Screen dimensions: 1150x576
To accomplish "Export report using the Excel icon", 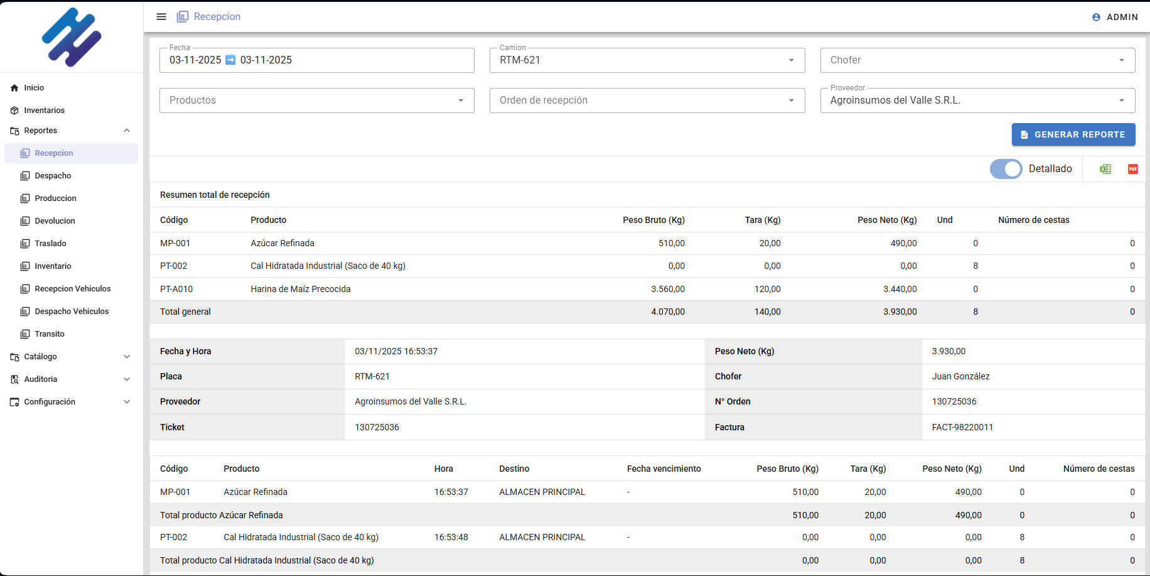I will 1105,169.
